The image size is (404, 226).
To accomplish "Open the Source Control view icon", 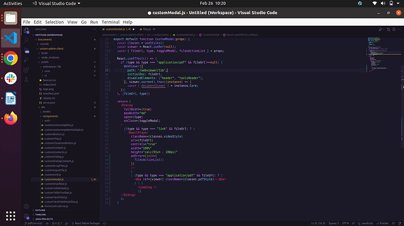I will coord(26,50).
